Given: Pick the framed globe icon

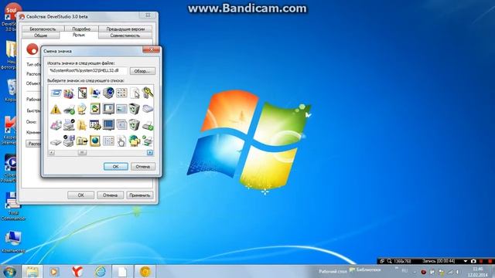Looking at the screenshot, I should pyautogui.click(x=94, y=141).
